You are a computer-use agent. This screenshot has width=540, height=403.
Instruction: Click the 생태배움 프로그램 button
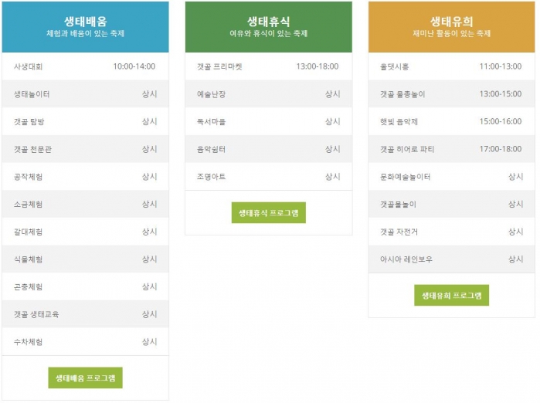85,378
